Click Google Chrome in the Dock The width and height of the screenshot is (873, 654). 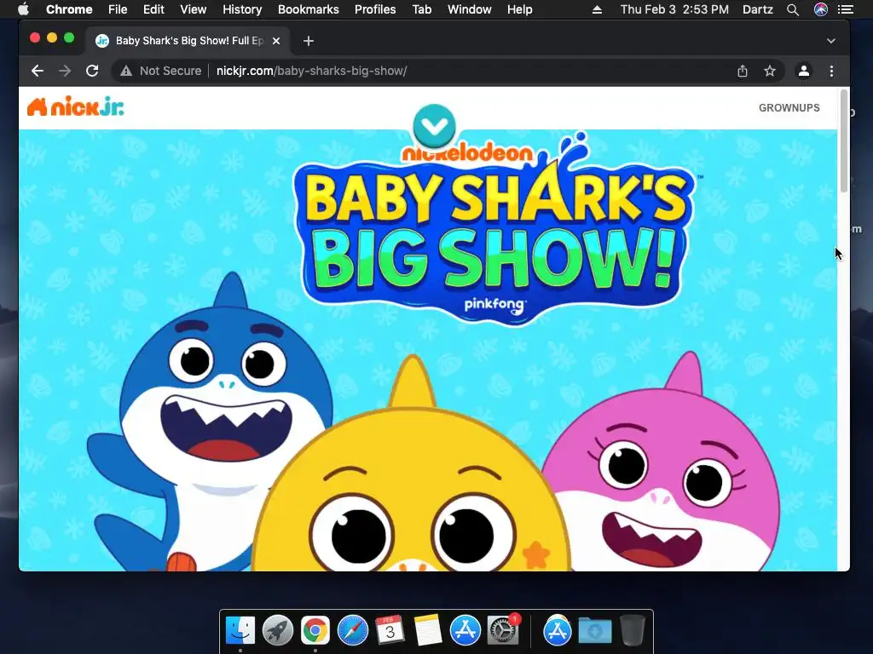pyautogui.click(x=315, y=631)
